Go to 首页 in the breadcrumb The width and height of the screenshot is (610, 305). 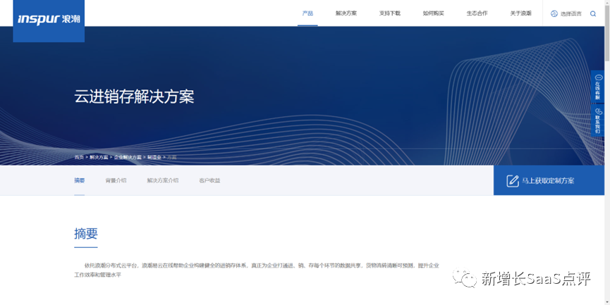pyautogui.click(x=79, y=157)
